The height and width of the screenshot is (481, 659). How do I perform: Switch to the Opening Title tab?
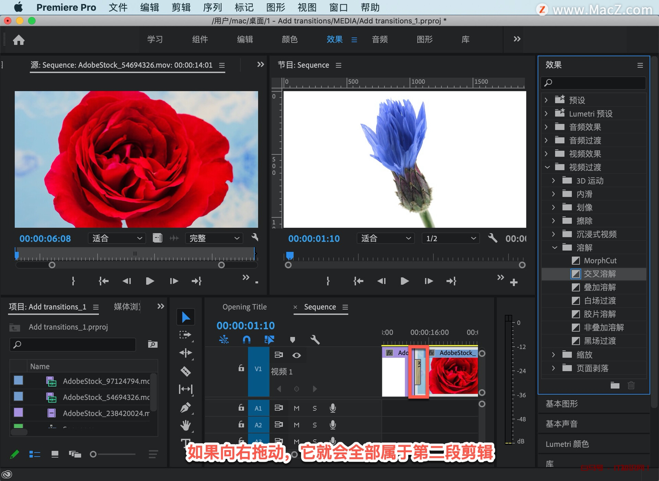pyautogui.click(x=244, y=307)
